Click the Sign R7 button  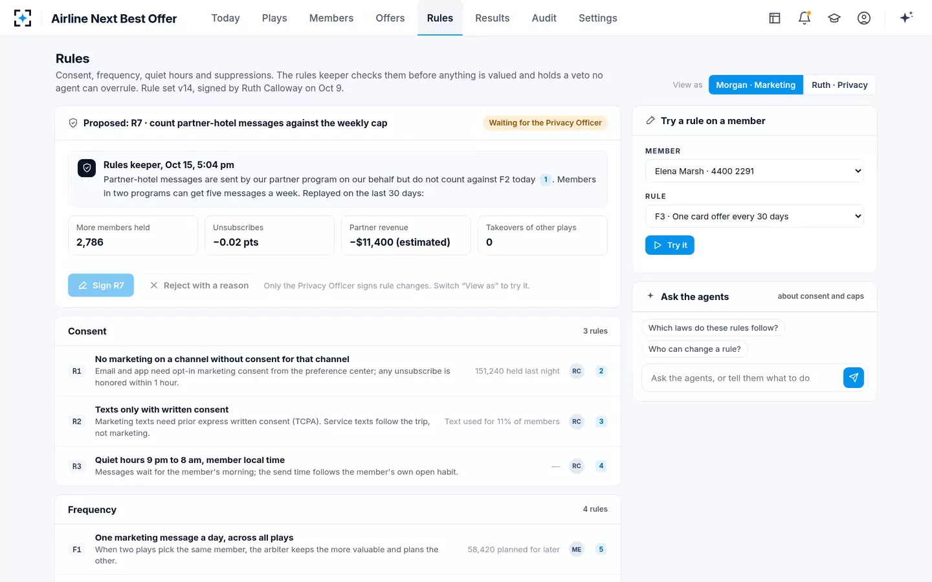pyautogui.click(x=101, y=285)
